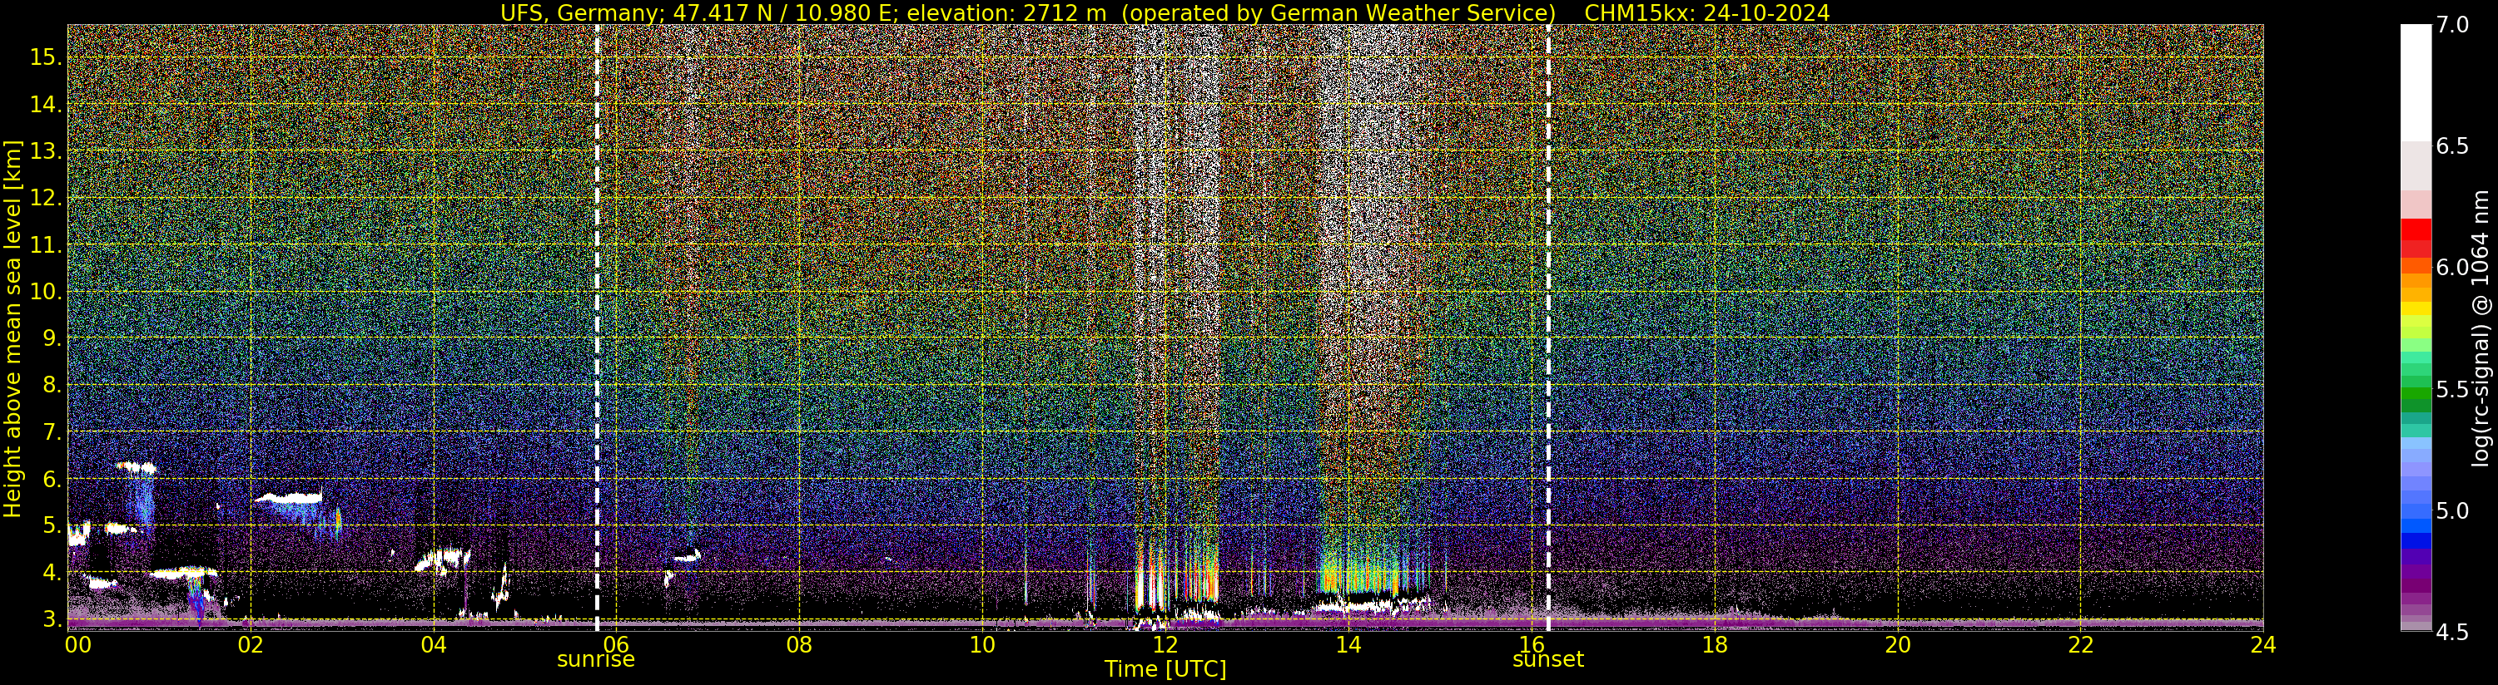Click the '15.' height tick label
2498x685 pixels.
click(46, 57)
